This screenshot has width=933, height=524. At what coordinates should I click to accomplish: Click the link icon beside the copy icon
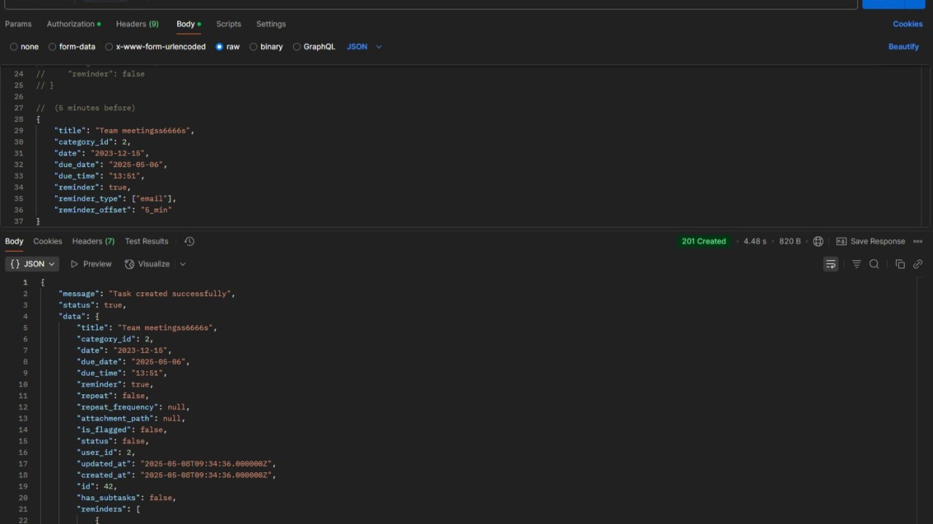(918, 264)
